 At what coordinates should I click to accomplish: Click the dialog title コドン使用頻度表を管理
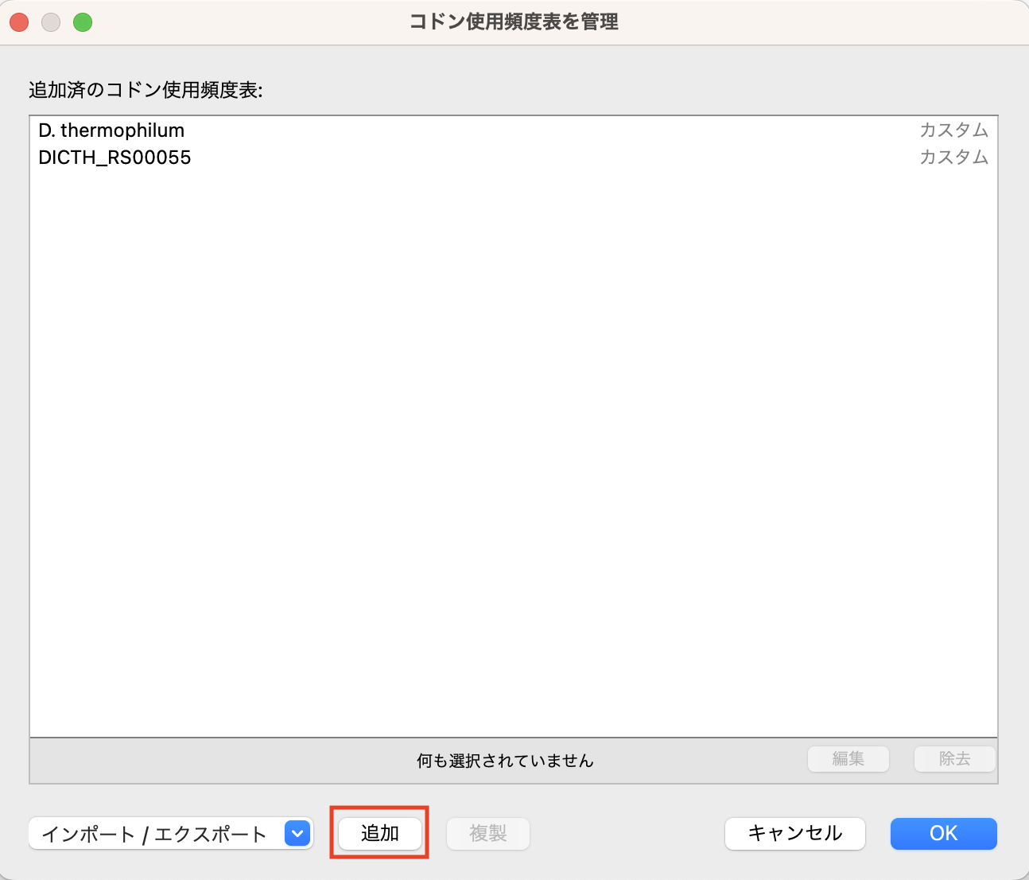[514, 22]
